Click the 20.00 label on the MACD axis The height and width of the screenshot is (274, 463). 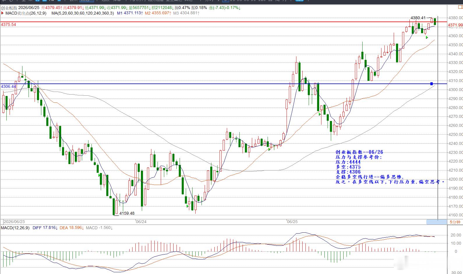coord(456,235)
